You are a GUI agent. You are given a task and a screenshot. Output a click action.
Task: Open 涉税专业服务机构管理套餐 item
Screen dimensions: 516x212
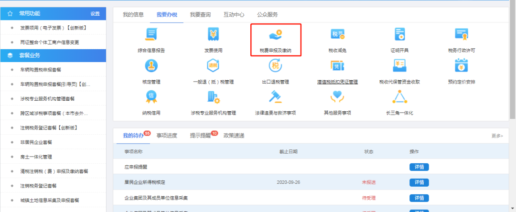tap(47, 99)
